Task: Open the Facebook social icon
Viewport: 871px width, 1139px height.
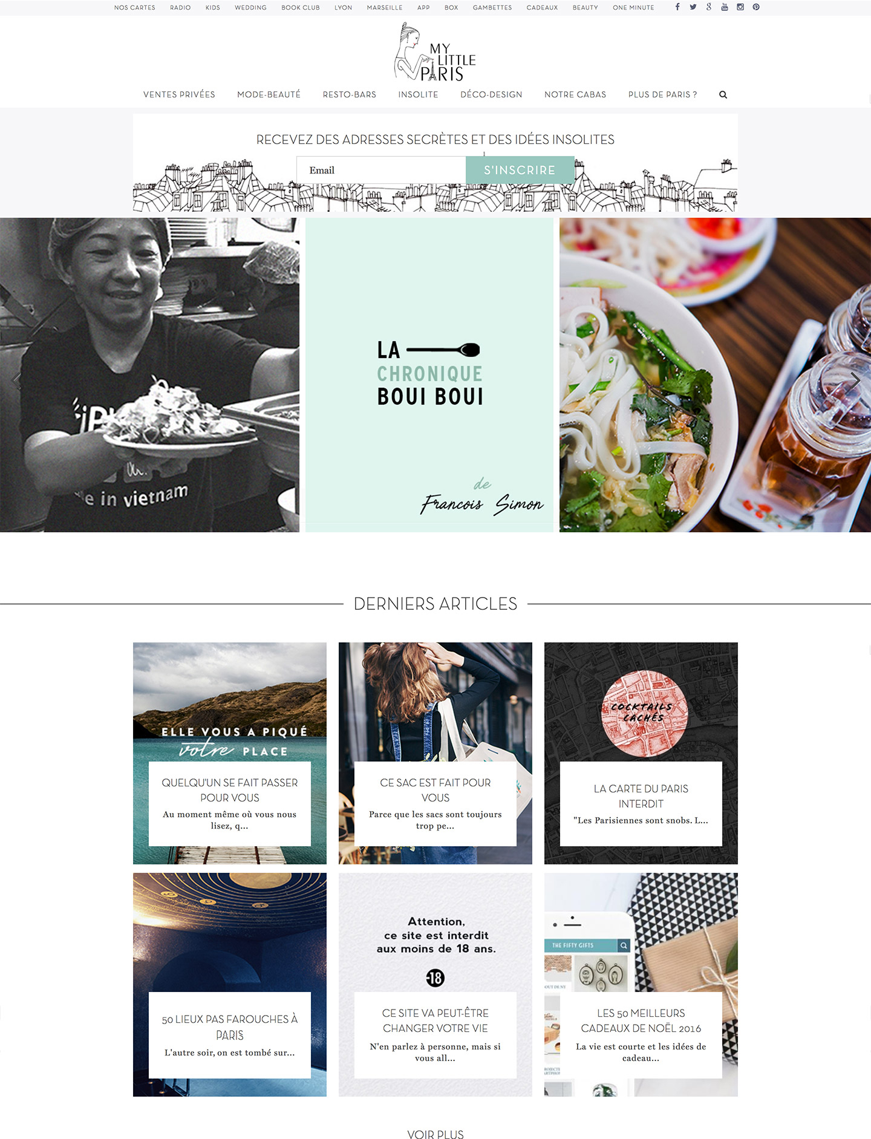Action: click(x=677, y=7)
